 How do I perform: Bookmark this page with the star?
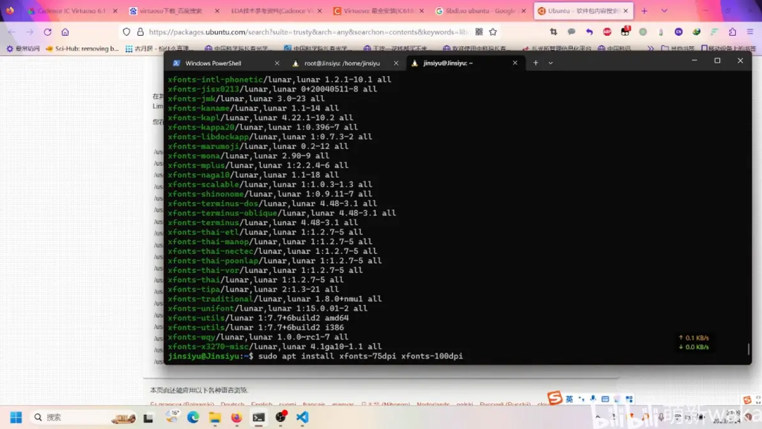[494, 31]
